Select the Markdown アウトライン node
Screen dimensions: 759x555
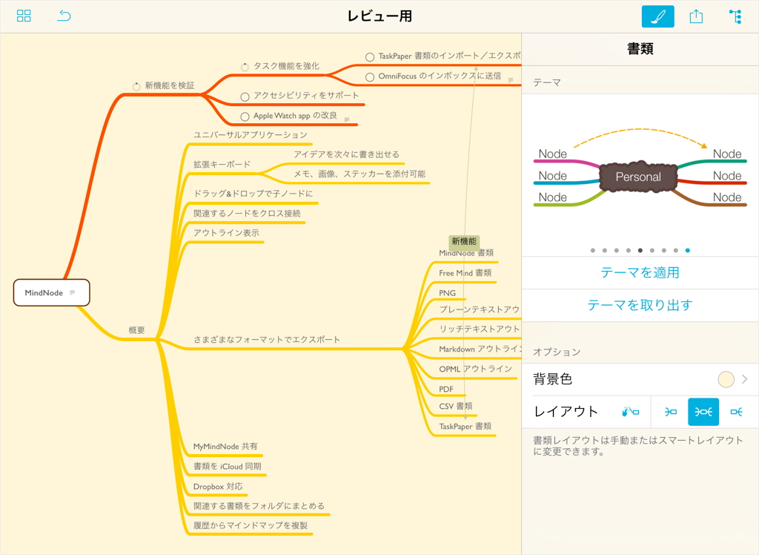point(480,349)
